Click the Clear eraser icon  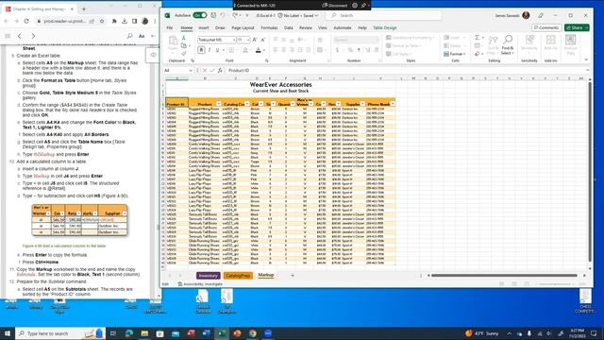click(477, 54)
